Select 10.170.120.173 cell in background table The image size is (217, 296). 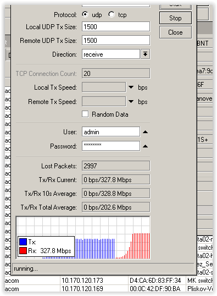point(94,281)
